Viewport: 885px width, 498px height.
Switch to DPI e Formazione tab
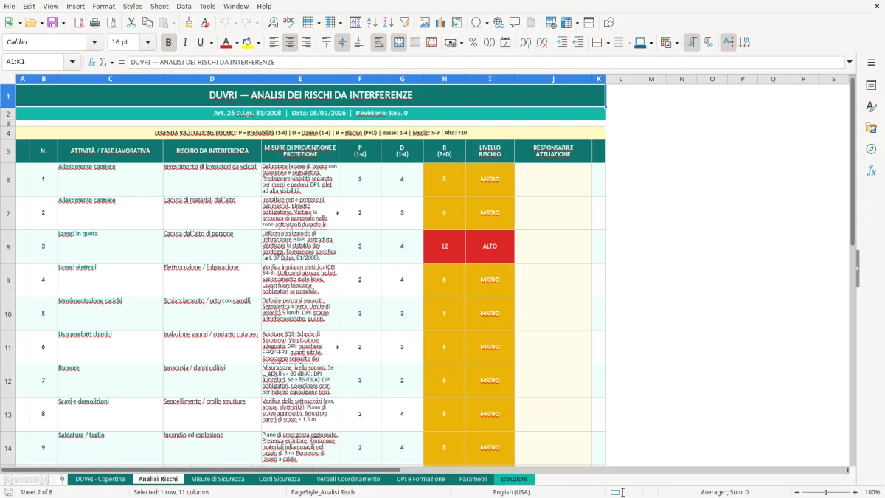pos(420,479)
